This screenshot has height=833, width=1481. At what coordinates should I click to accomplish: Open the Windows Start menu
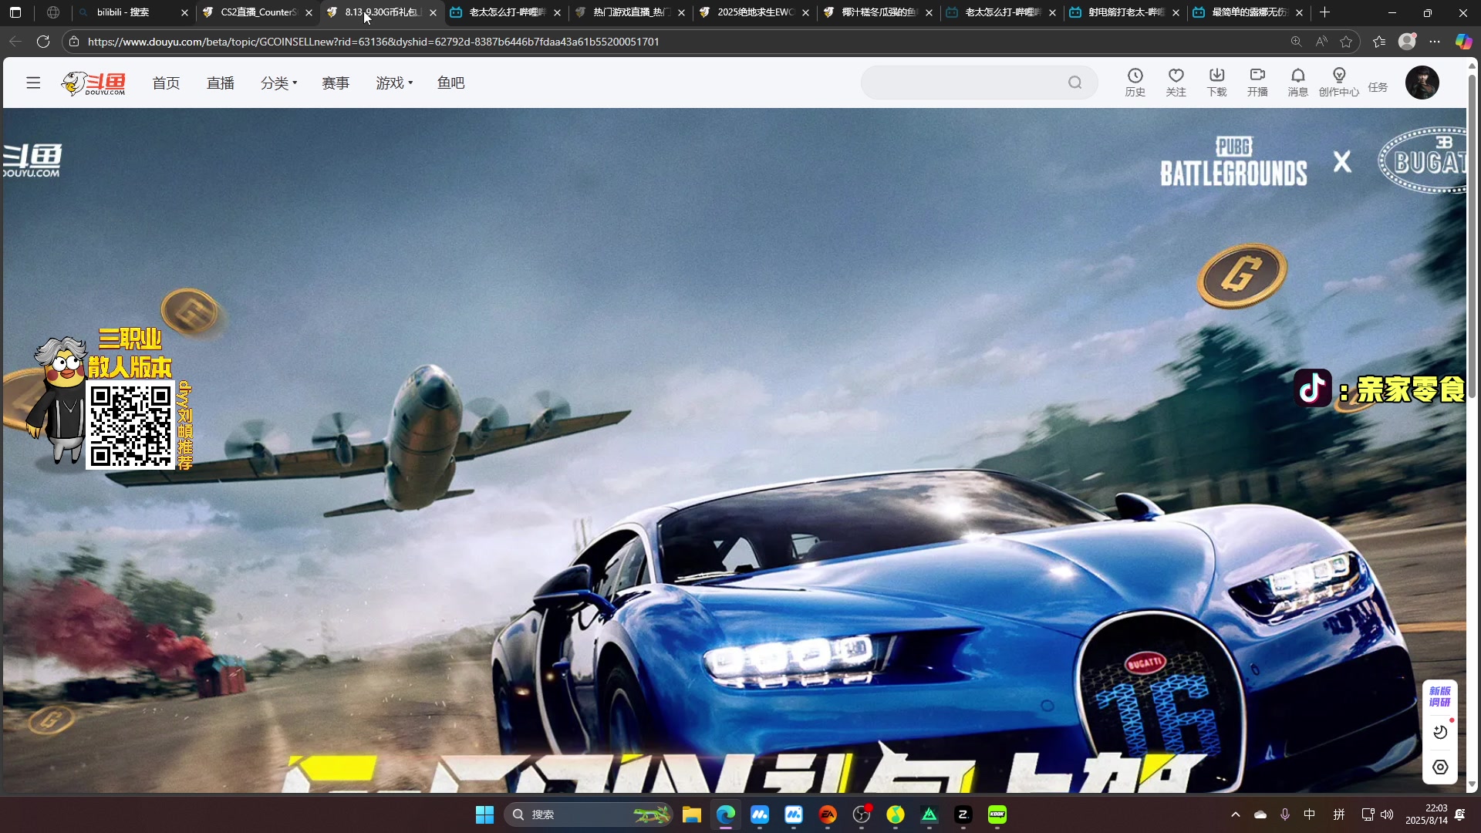484,814
